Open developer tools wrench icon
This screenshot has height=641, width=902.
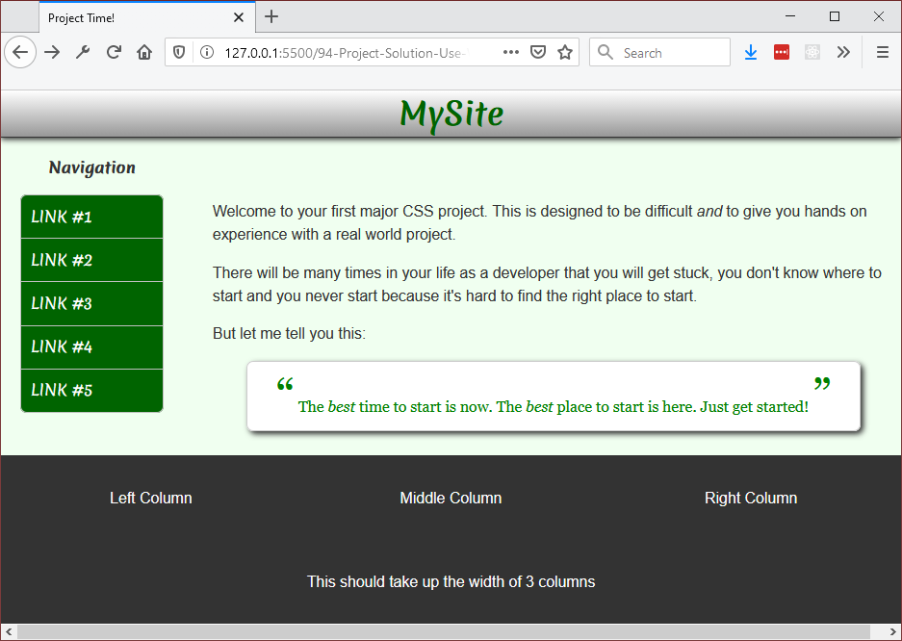pos(83,53)
